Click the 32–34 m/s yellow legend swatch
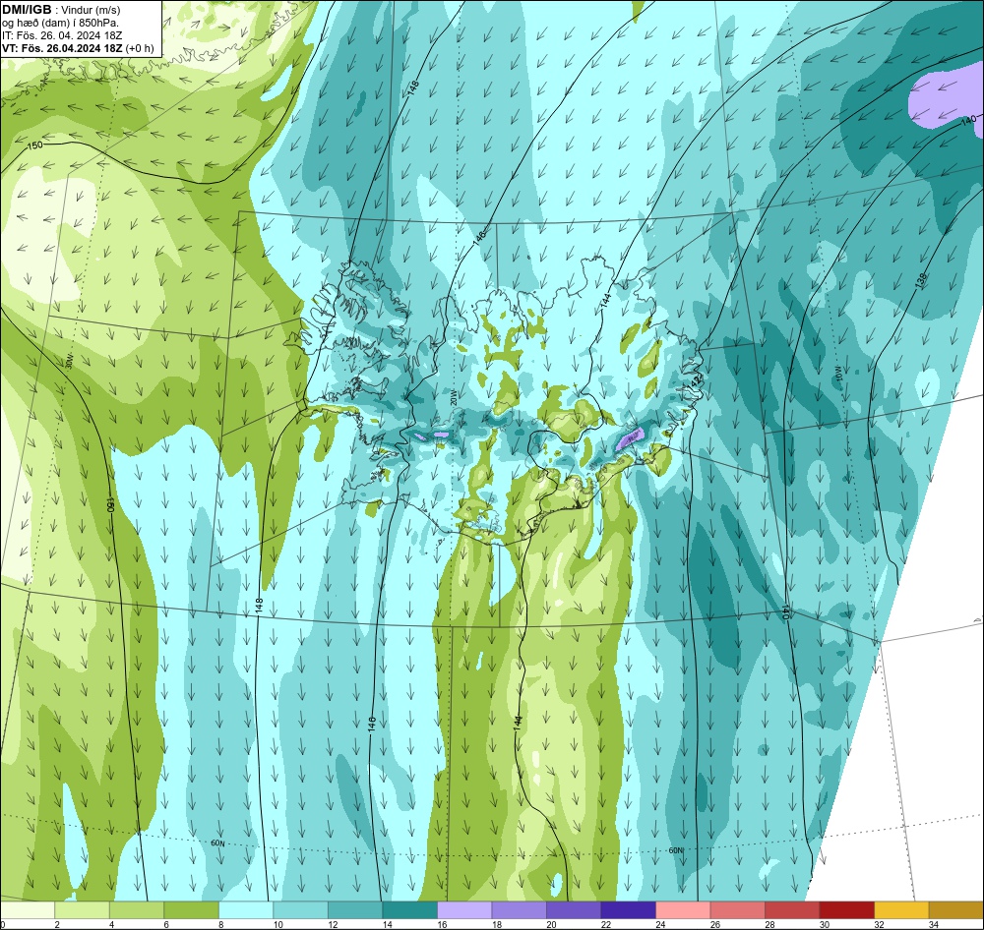 point(901,910)
